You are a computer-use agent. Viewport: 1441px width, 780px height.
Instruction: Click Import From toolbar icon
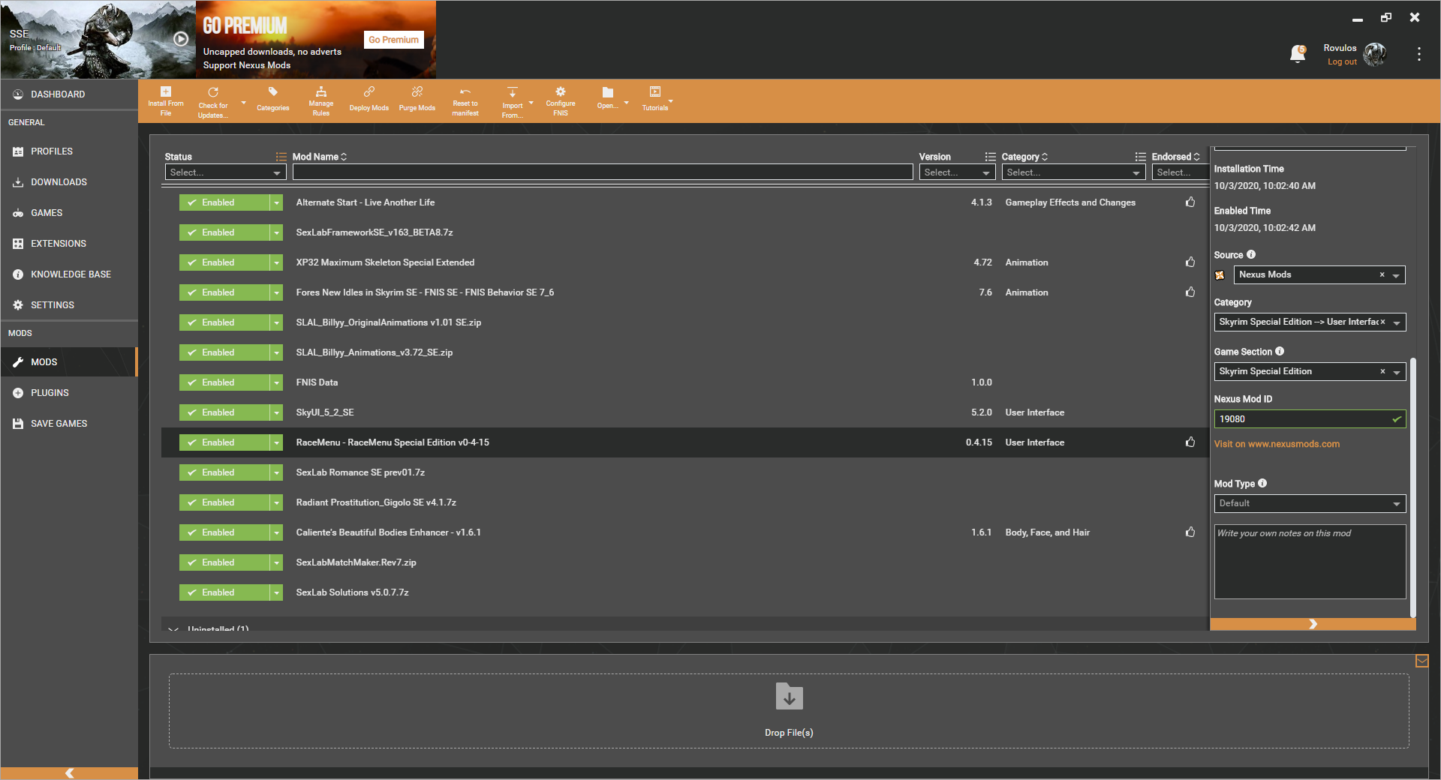(513, 101)
